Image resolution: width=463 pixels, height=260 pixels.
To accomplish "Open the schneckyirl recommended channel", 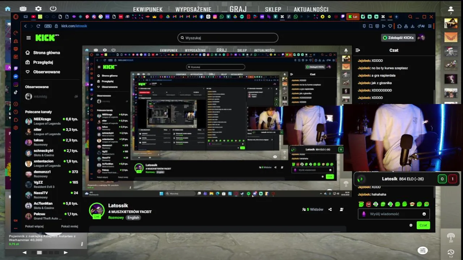I will (x=51, y=153).
